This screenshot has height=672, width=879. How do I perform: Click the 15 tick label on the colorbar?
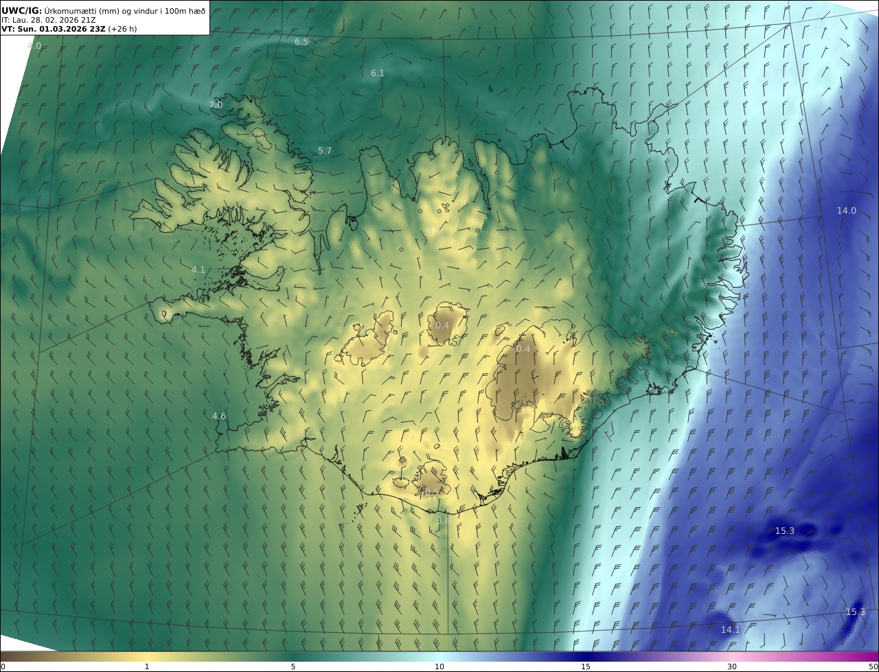point(586,667)
